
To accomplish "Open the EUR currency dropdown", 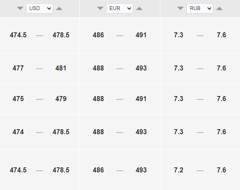I will pos(120,8).
